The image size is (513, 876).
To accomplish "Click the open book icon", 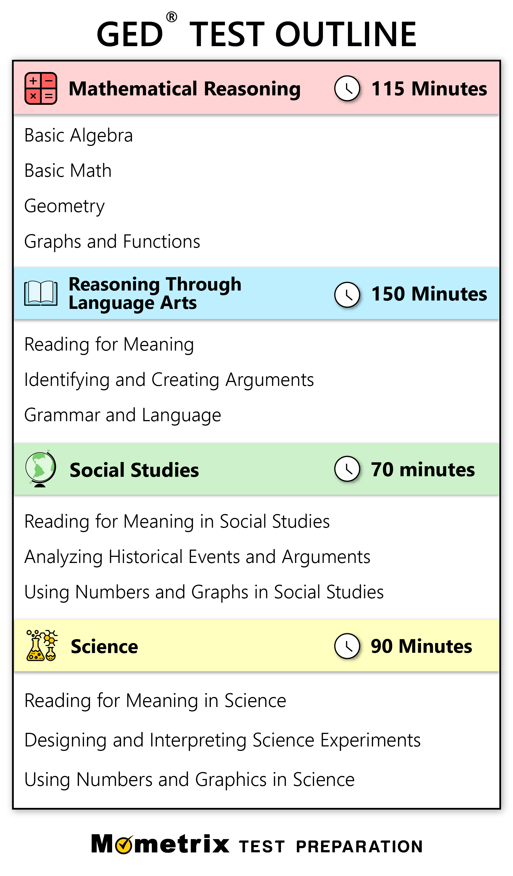I will click(41, 293).
